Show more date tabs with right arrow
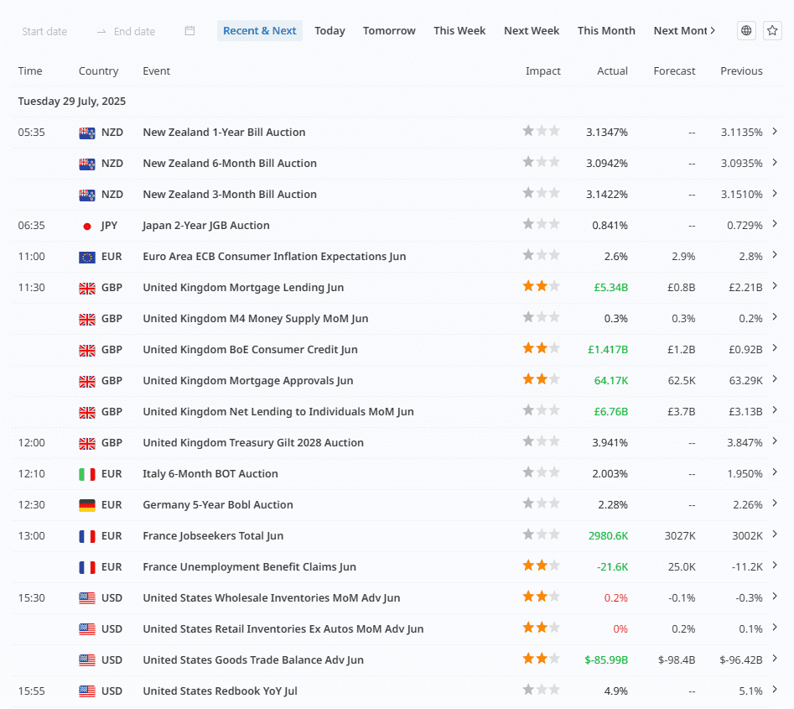The height and width of the screenshot is (709, 794). [713, 30]
